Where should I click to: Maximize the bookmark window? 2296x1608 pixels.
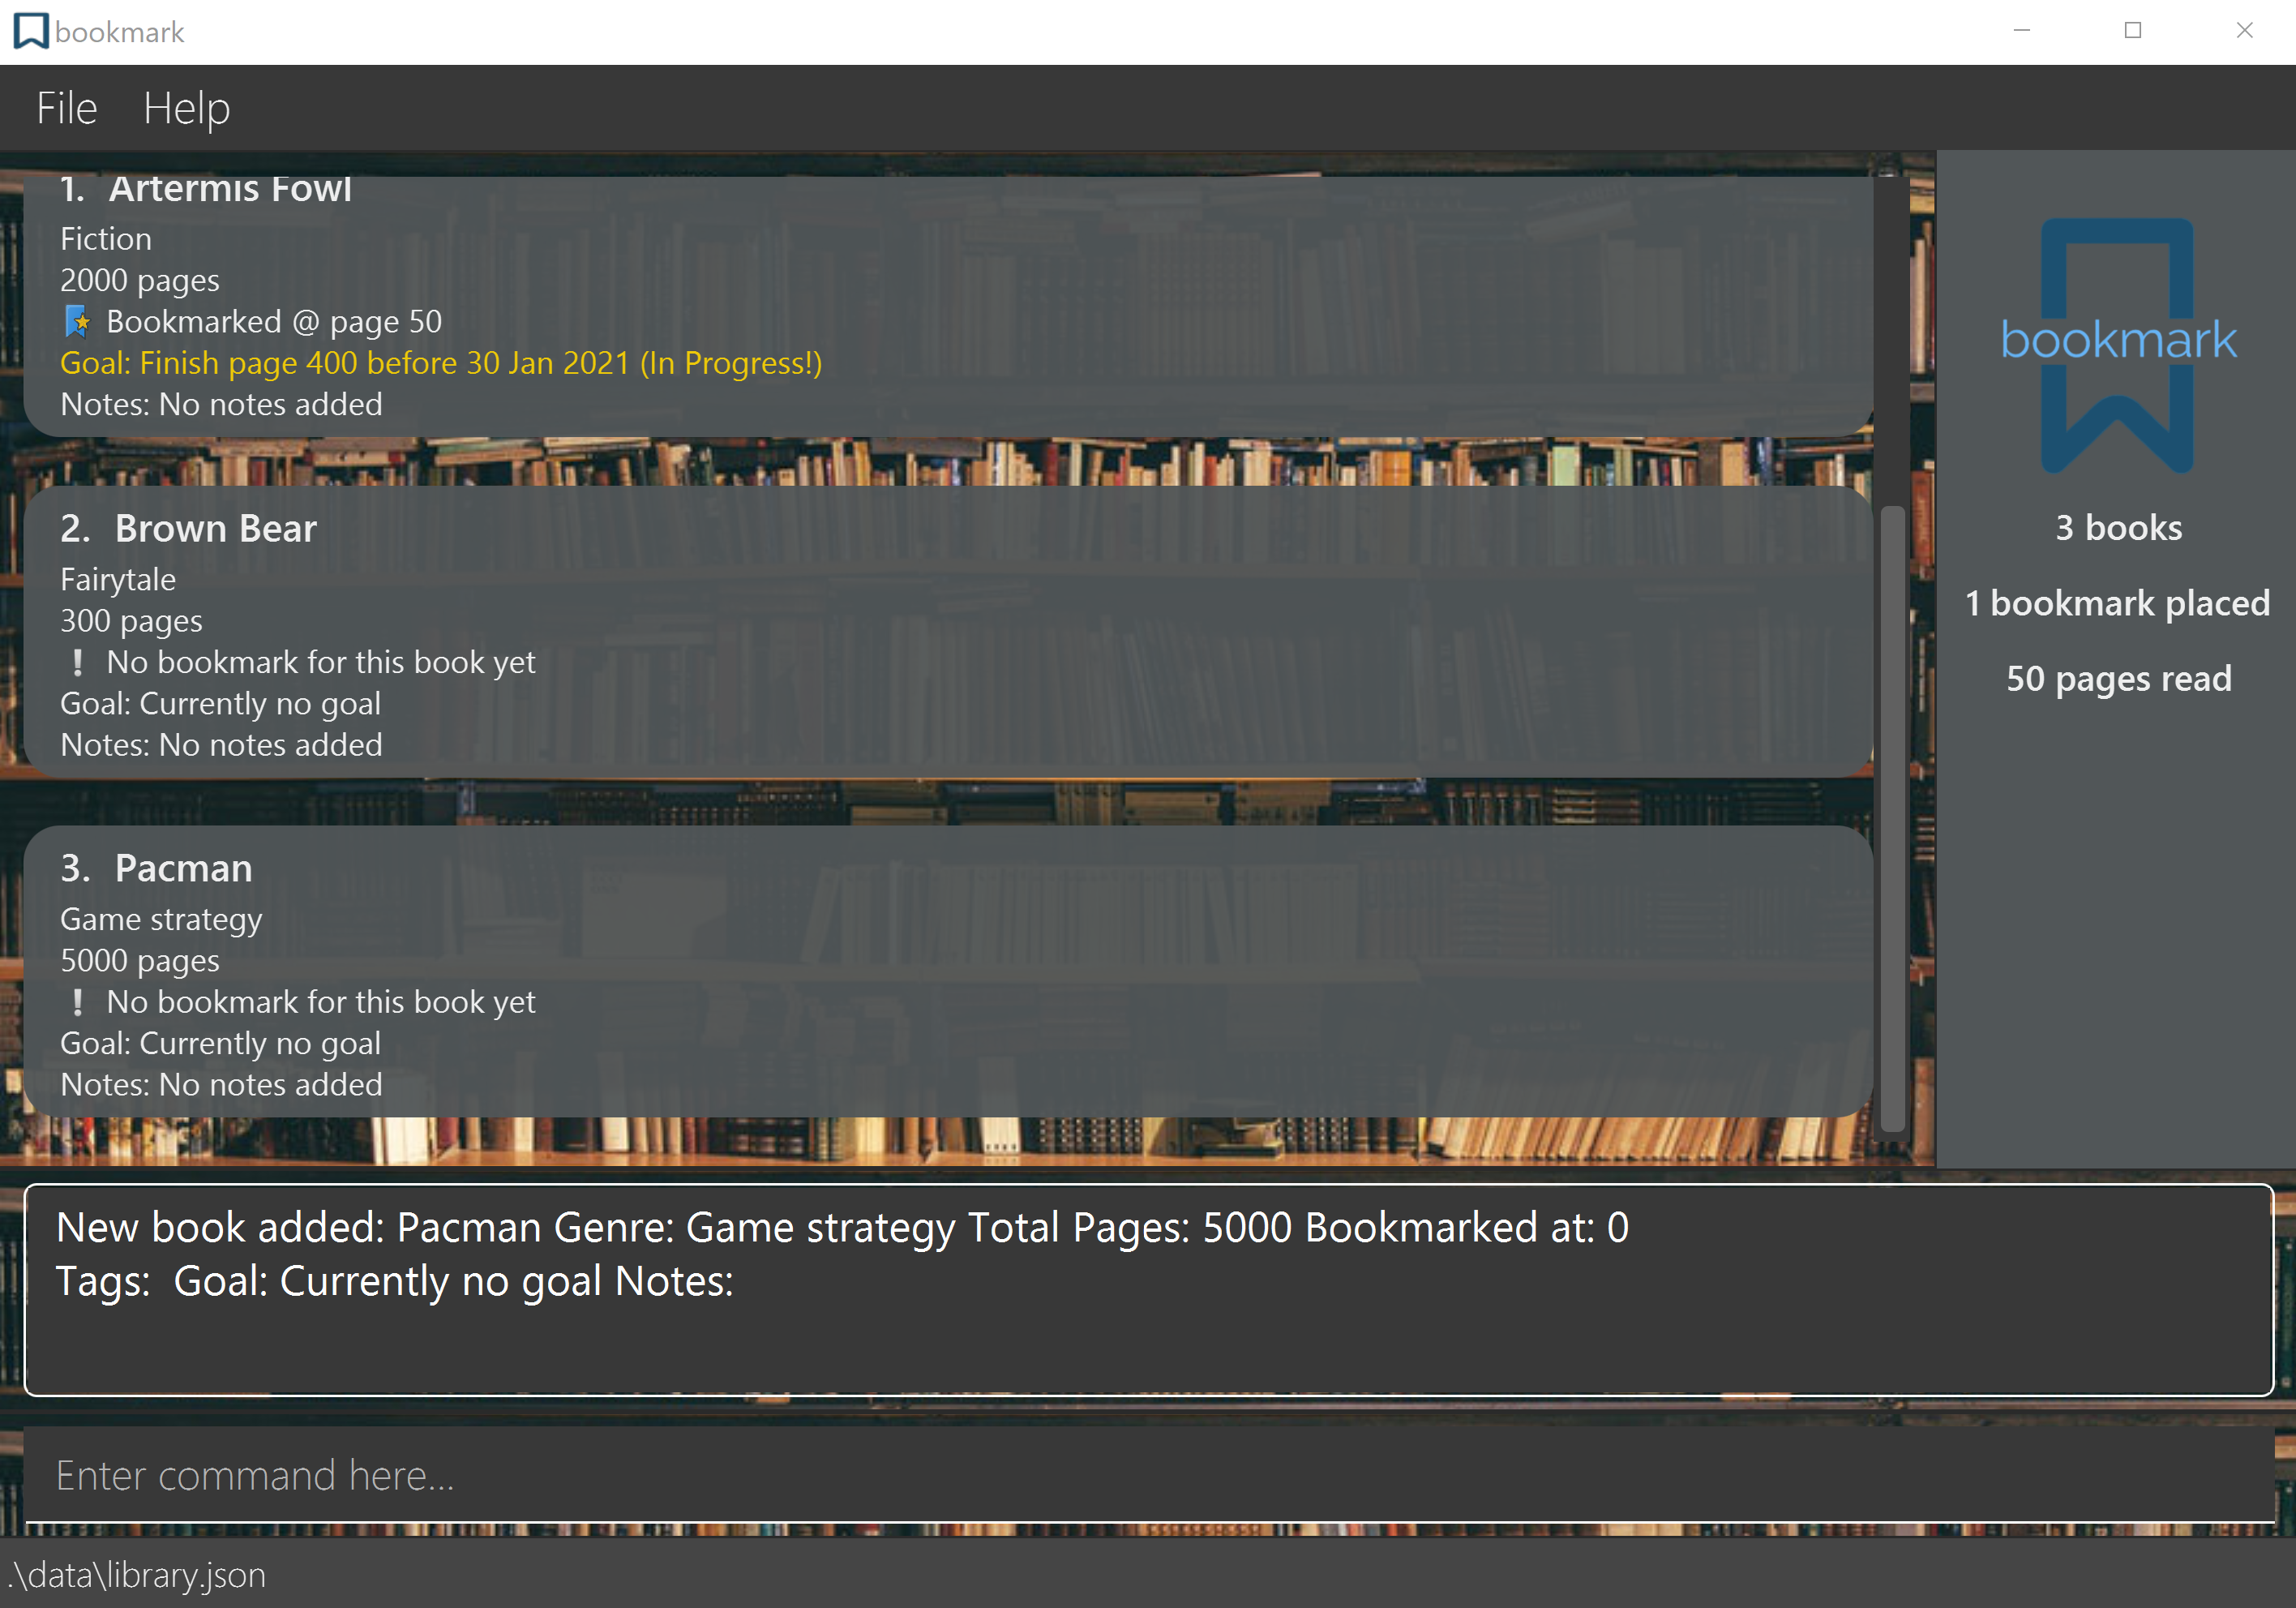(x=2133, y=31)
